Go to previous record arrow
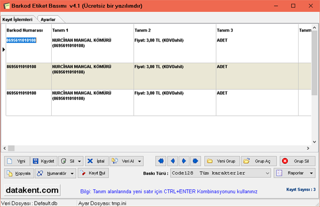The width and height of the screenshot is (320, 207). (x=173, y=161)
